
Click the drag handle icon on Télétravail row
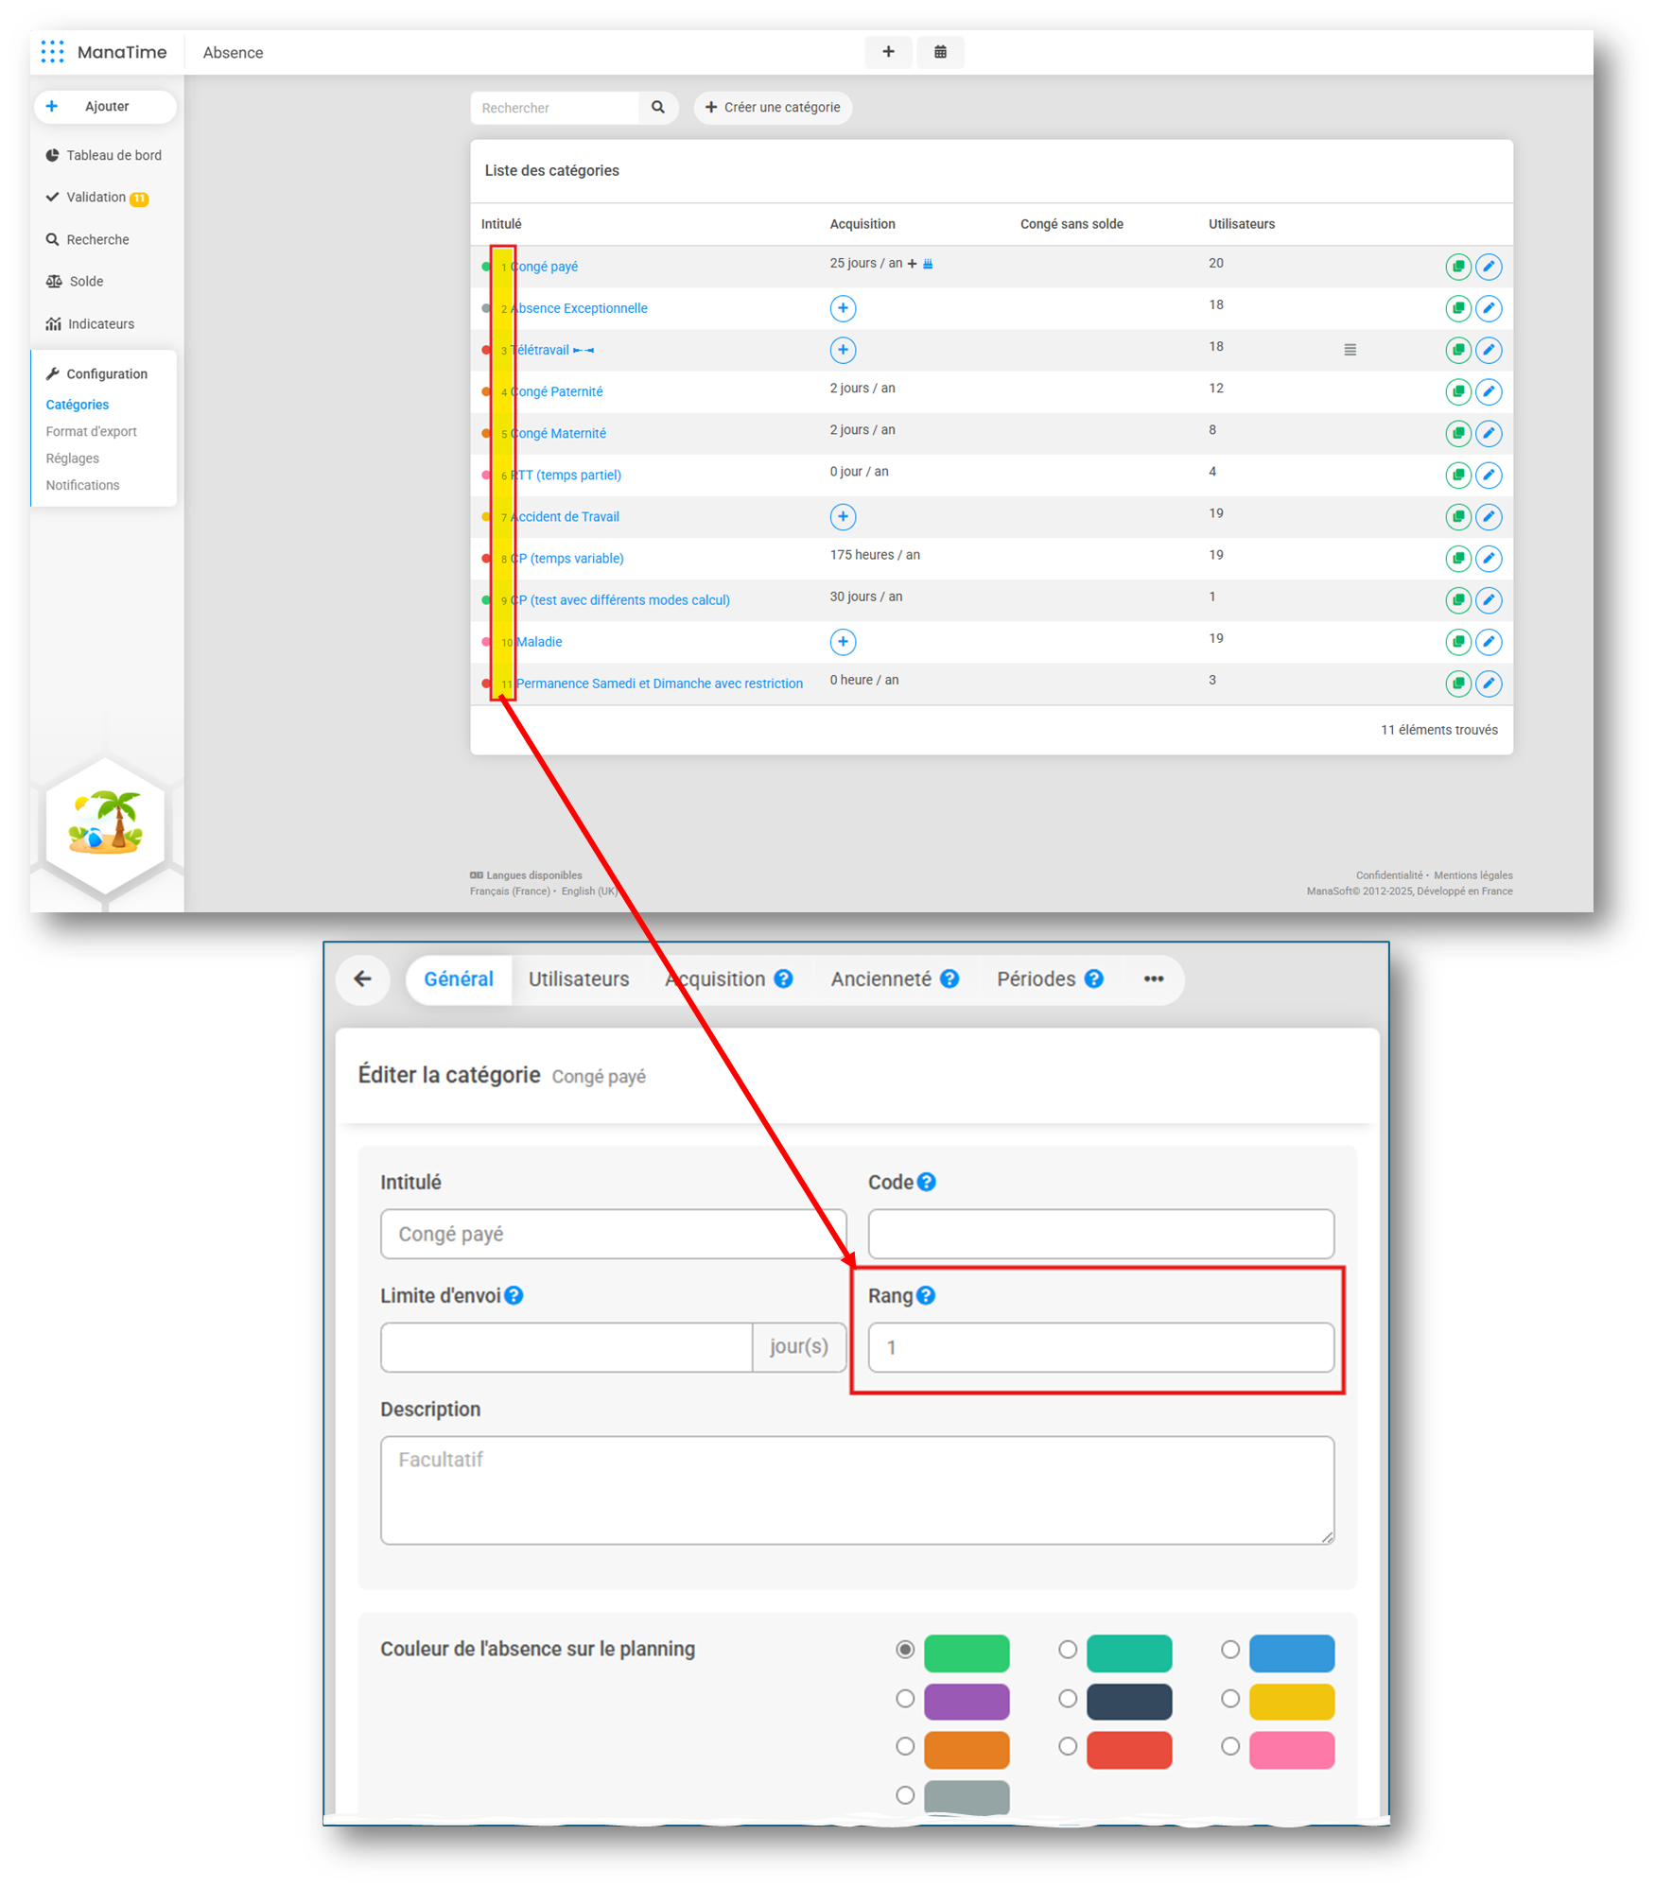[x=1350, y=350]
